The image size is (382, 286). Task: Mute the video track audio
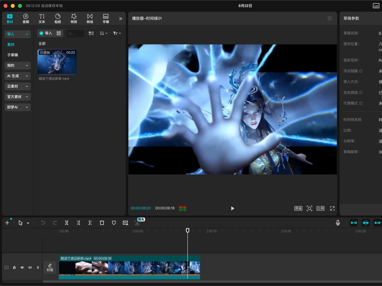[x=30, y=267]
